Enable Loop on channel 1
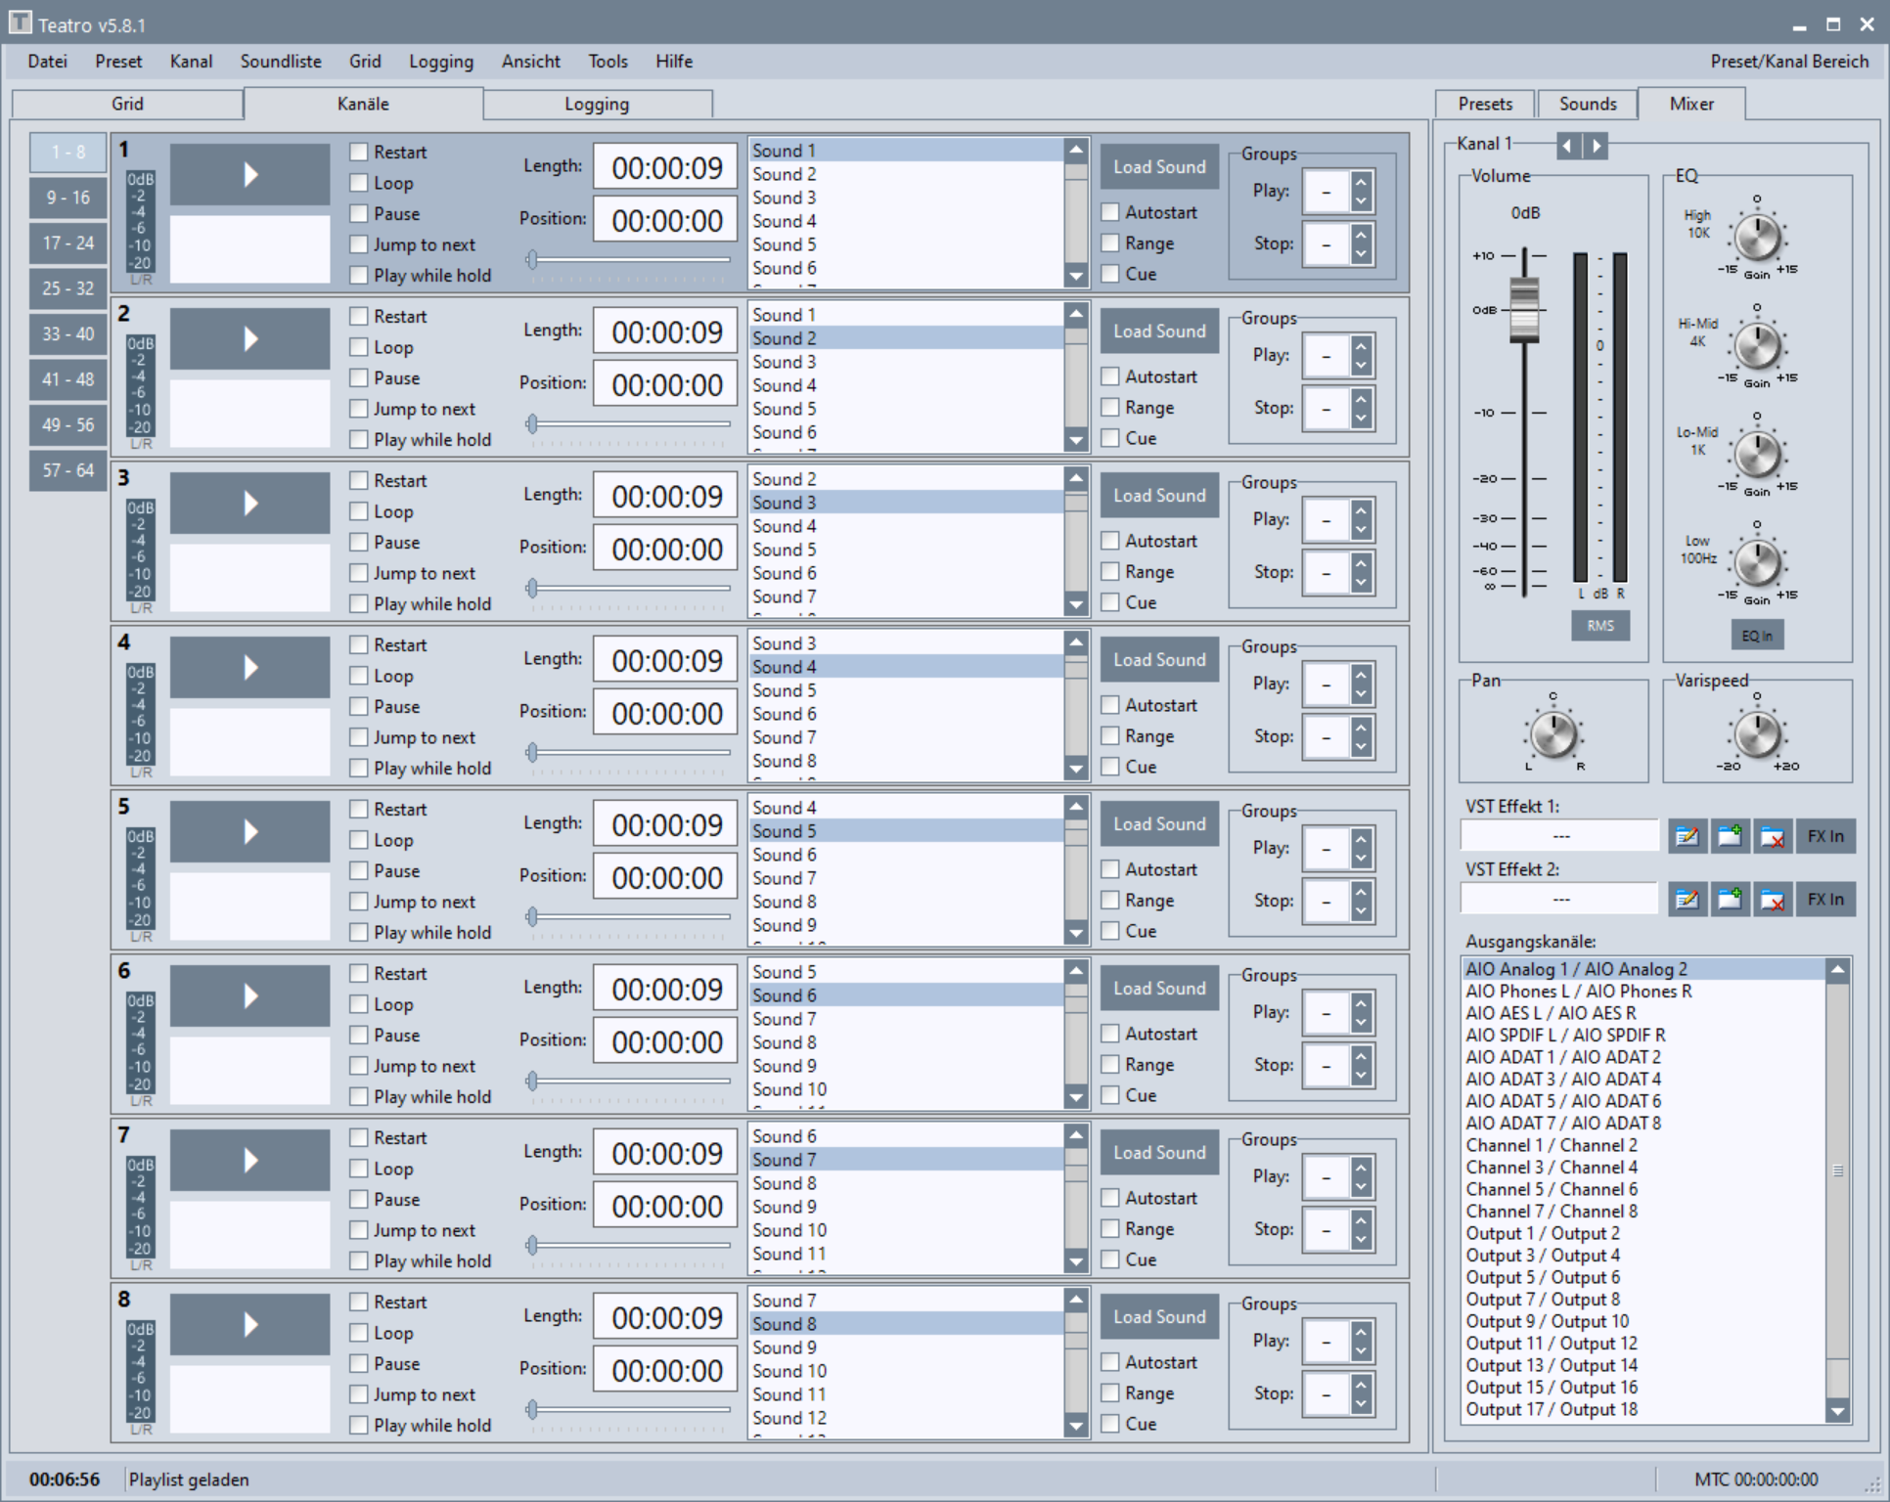Viewport: 1890px width, 1502px height. (x=360, y=183)
